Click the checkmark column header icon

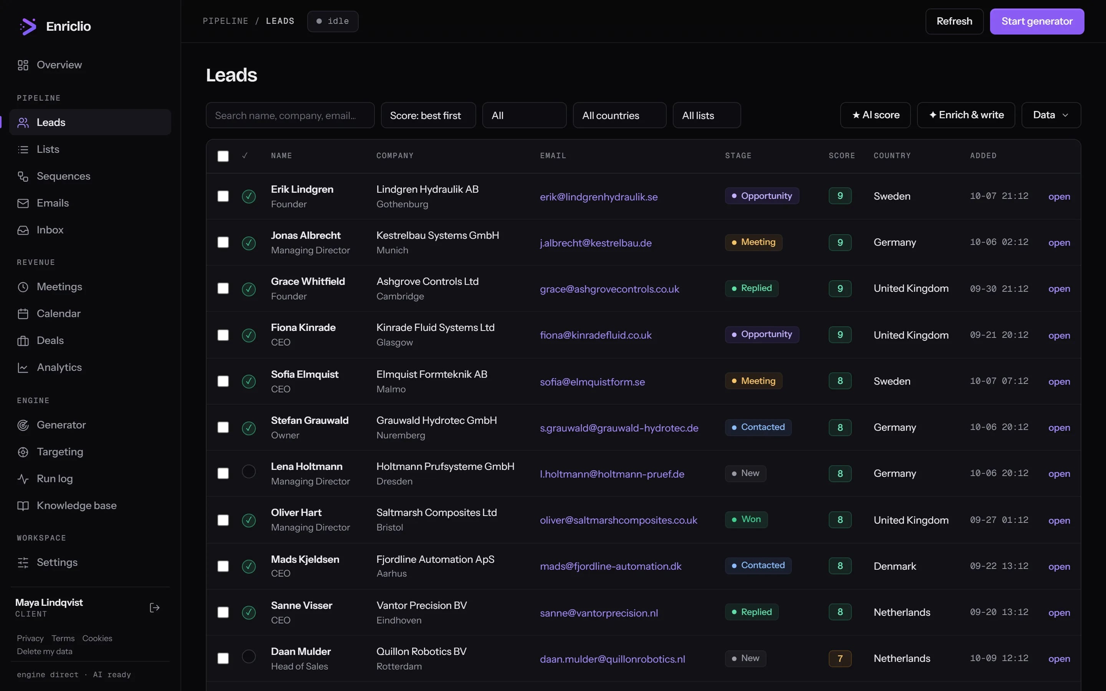pos(245,156)
